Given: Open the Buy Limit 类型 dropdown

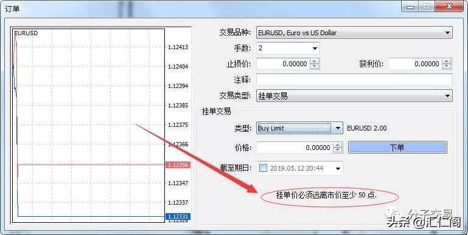Looking at the screenshot, I should [299, 128].
